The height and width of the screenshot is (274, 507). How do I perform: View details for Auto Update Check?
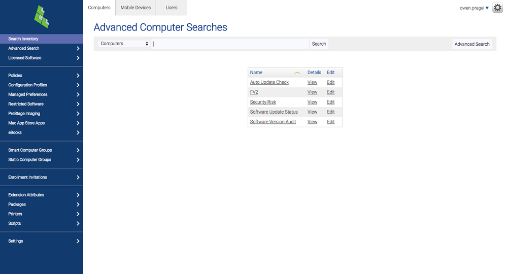(312, 82)
